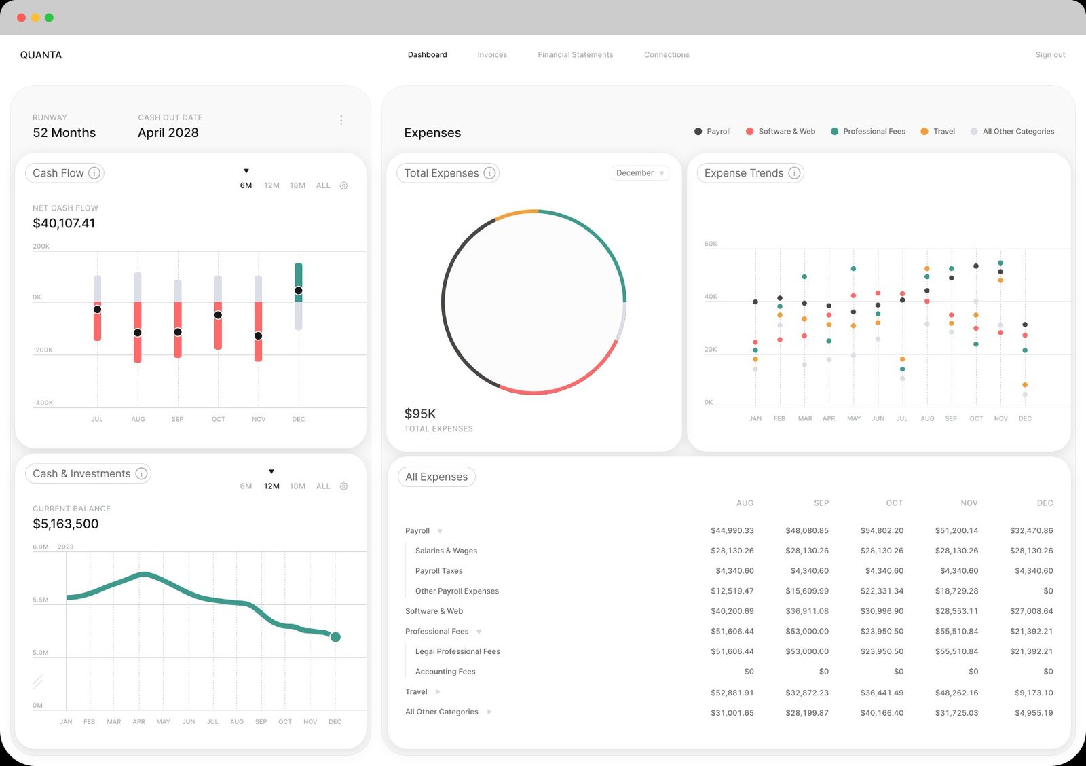Expand the Travel expense row

(x=438, y=692)
